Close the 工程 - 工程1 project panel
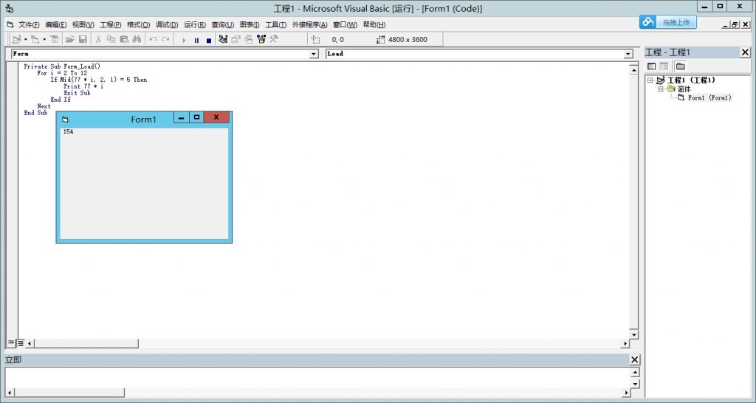This screenshot has width=756, height=403. [745, 52]
